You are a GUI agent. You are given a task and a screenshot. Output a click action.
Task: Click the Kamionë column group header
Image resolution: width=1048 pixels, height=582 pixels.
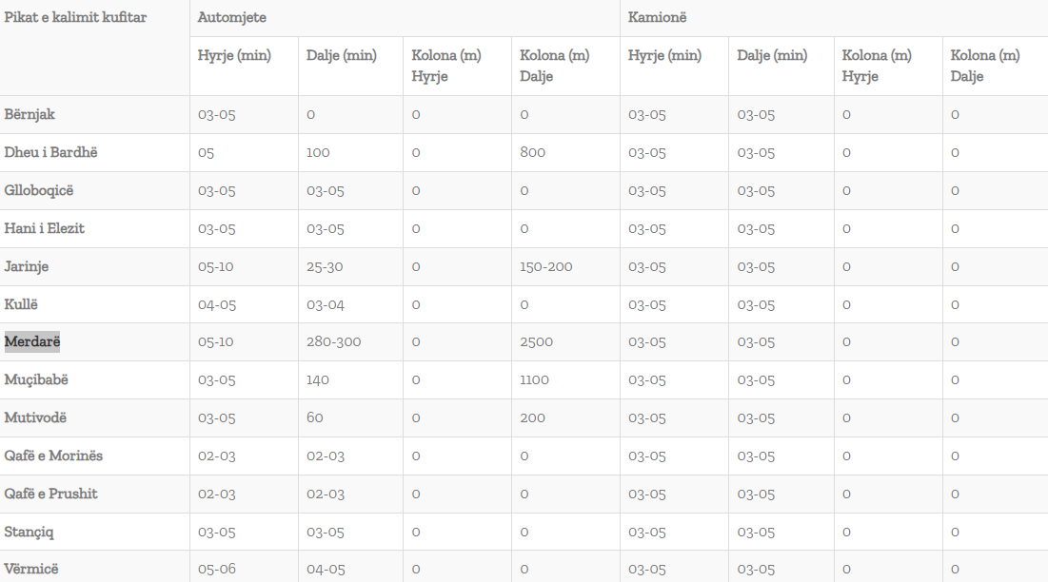click(657, 17)
